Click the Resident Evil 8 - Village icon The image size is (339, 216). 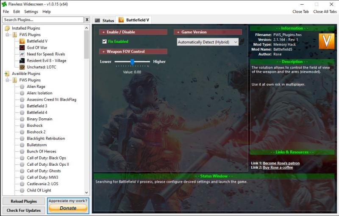[x=22, y=60]
